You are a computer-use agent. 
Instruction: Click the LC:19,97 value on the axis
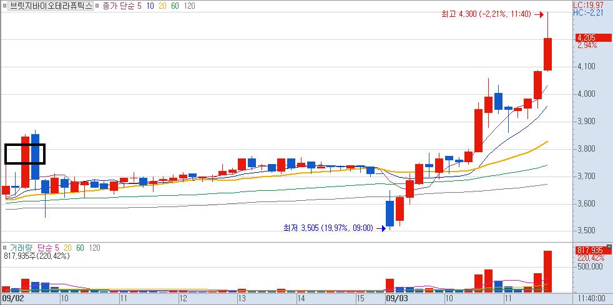click(587, 6)
